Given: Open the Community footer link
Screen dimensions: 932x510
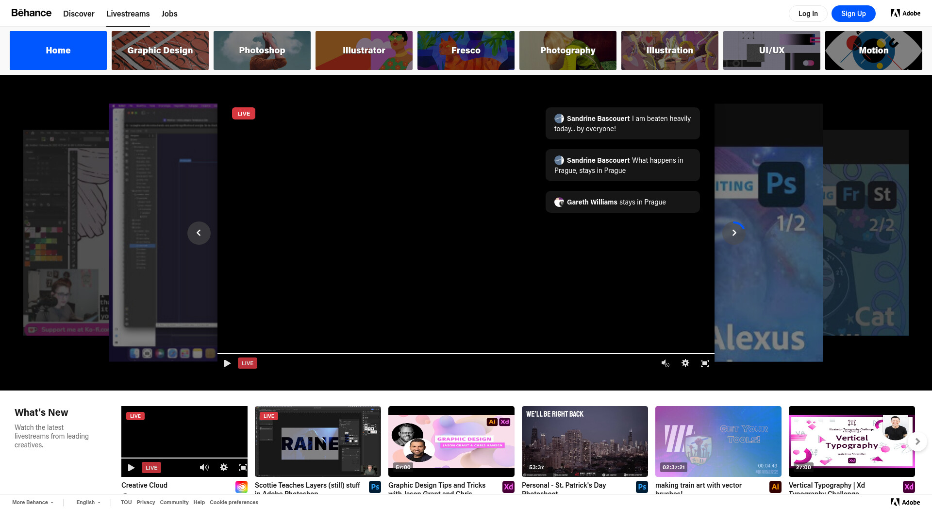Looking at the screenshot, I should point(174,502).
